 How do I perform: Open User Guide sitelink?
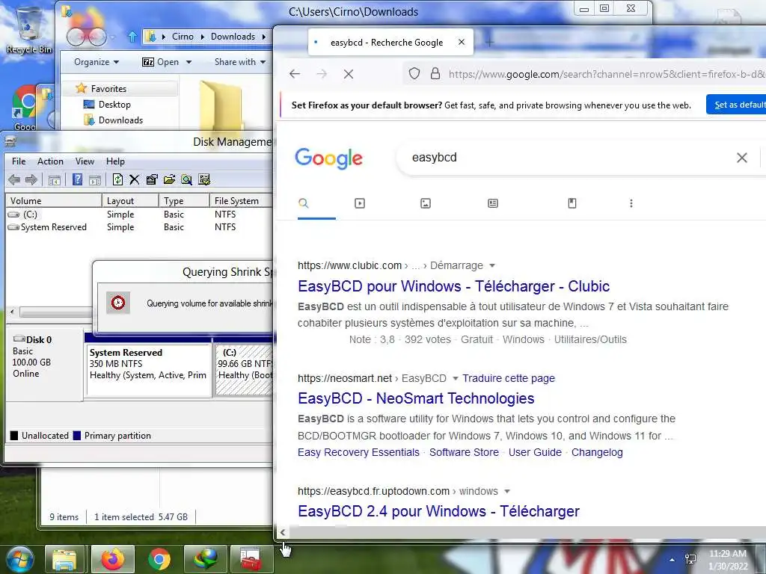coord(535,452)
